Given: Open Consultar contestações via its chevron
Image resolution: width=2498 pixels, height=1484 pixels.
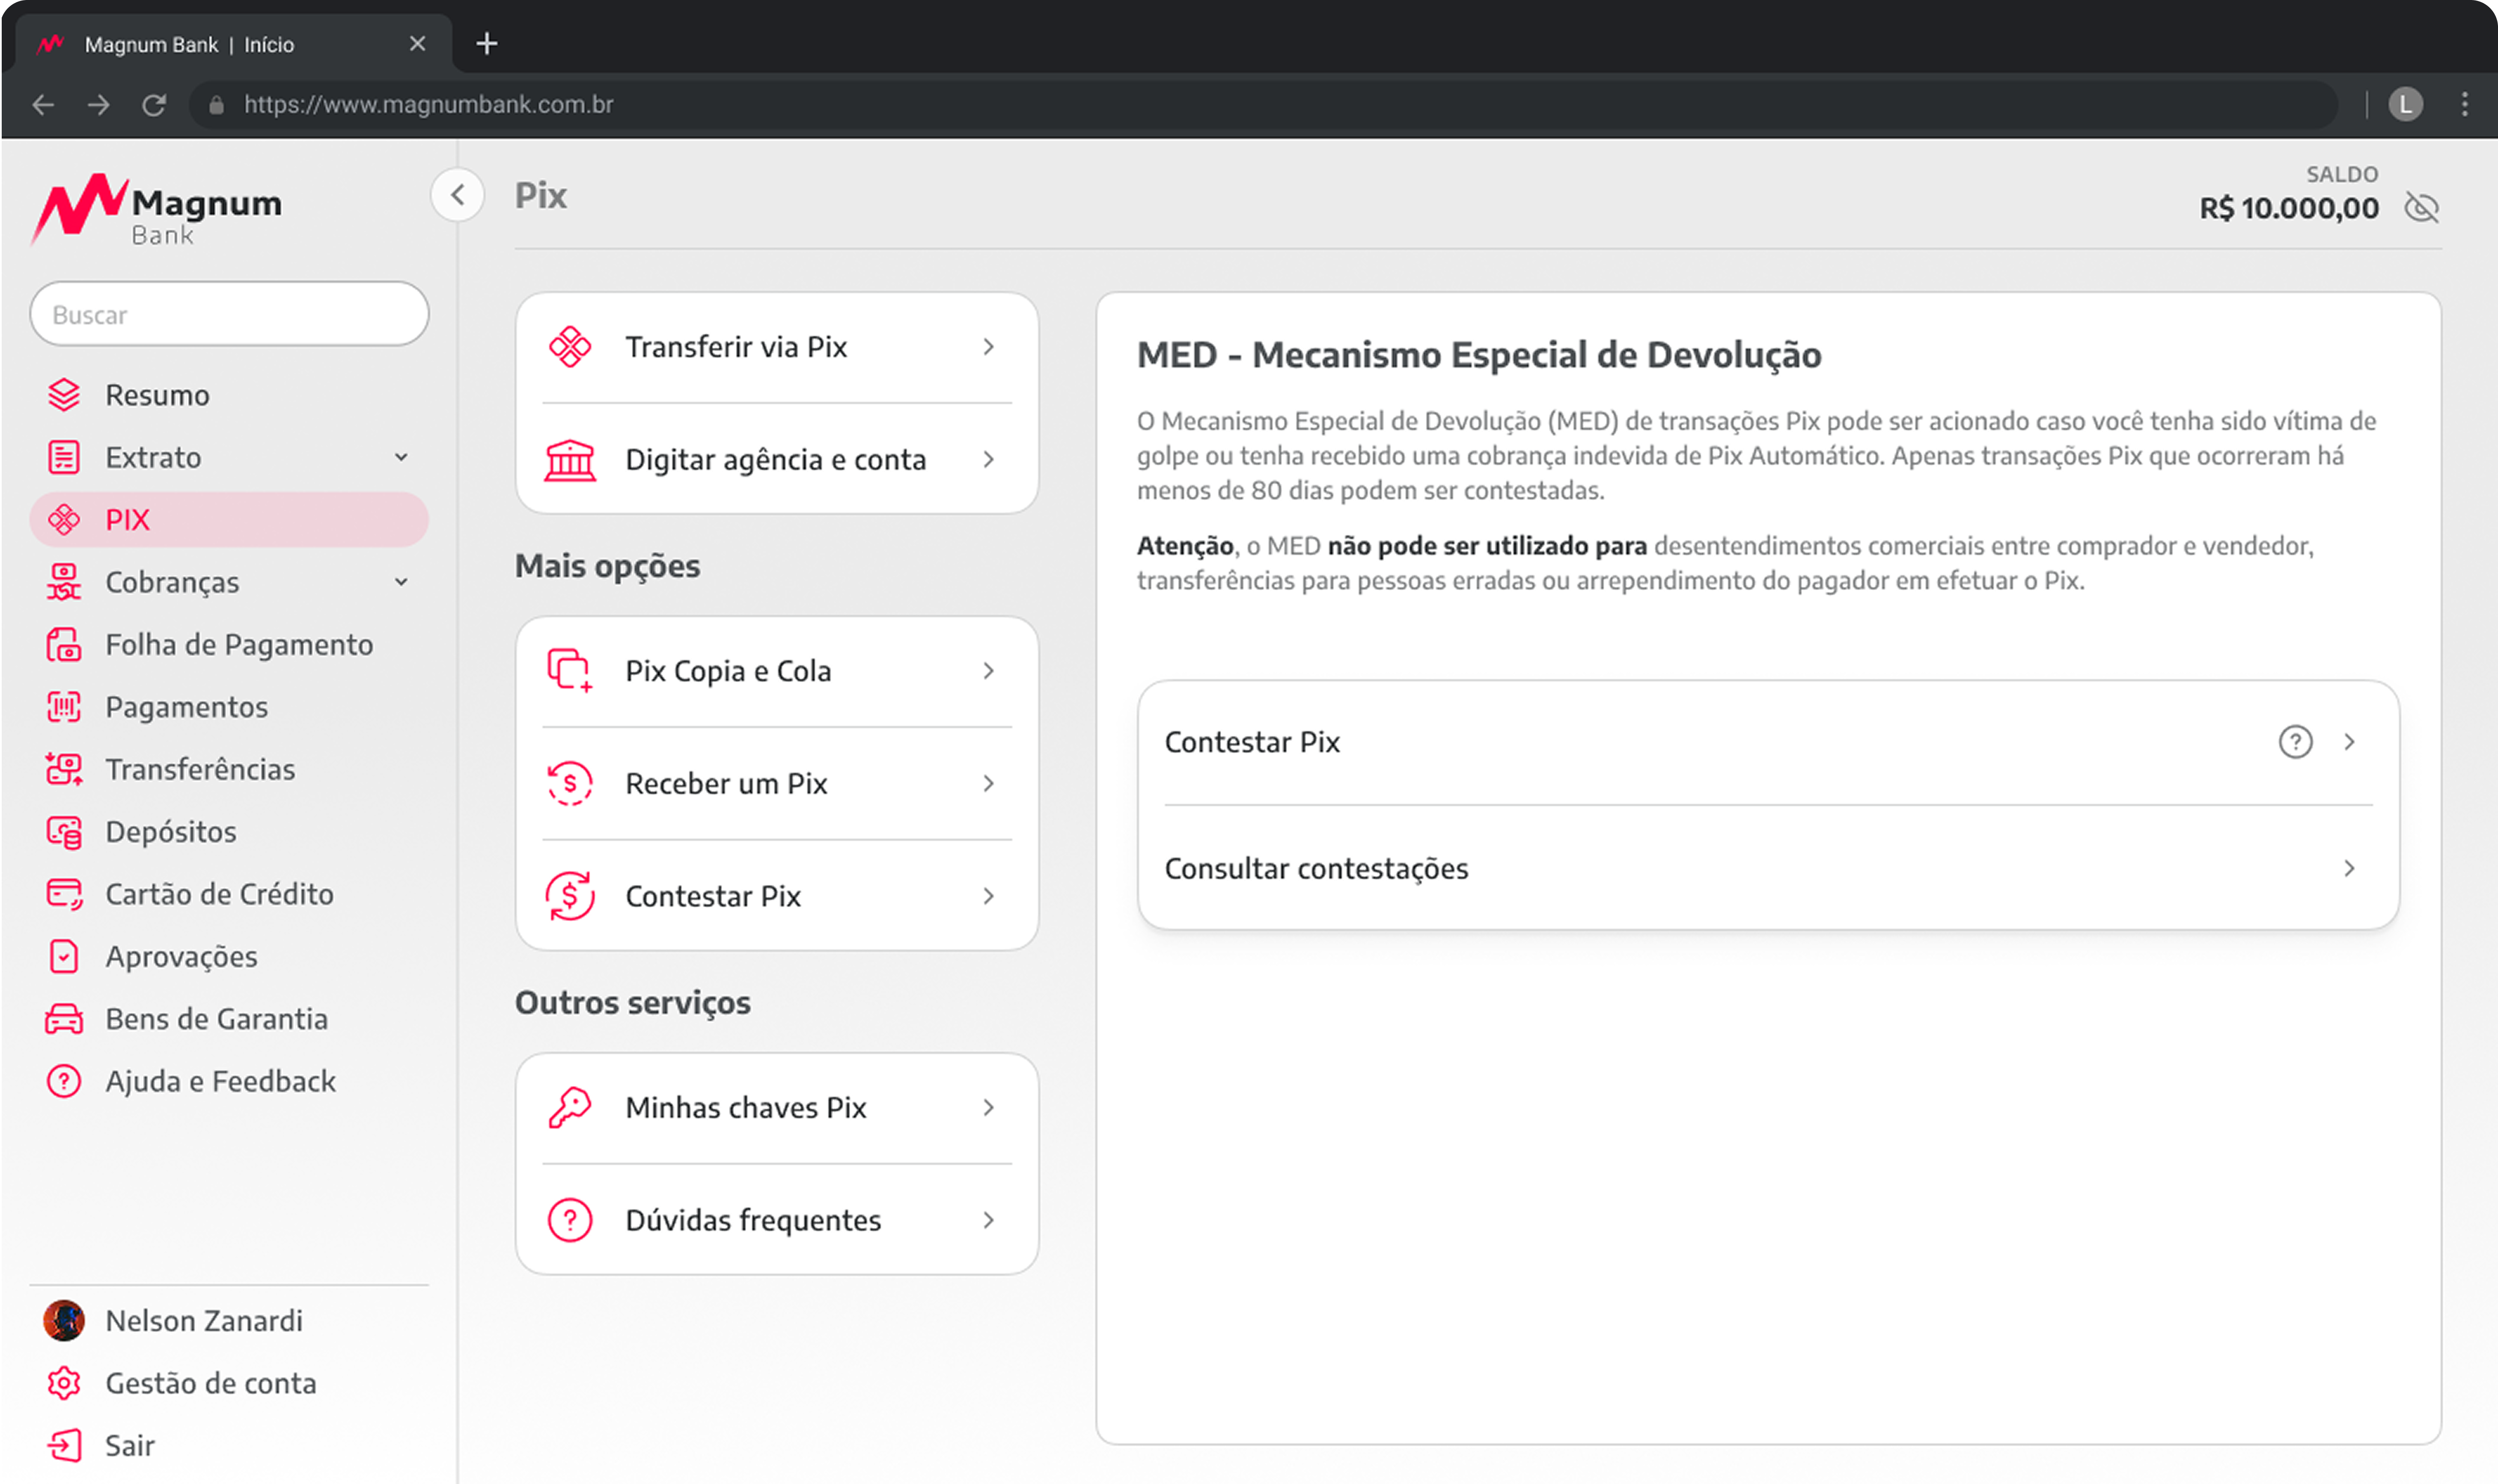Looking at the screenshot, I should 2349,868.
